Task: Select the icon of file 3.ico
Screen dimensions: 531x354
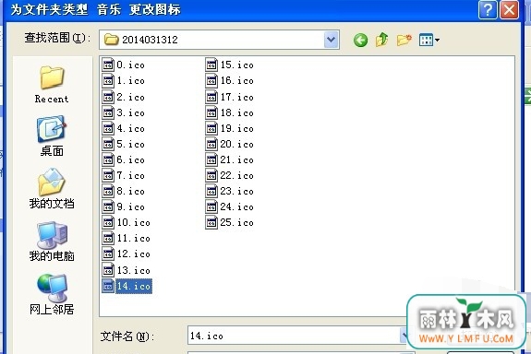Action: click(x=108, y=112)
